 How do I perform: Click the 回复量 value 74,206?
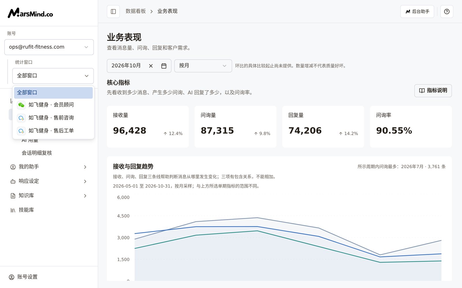305,130
